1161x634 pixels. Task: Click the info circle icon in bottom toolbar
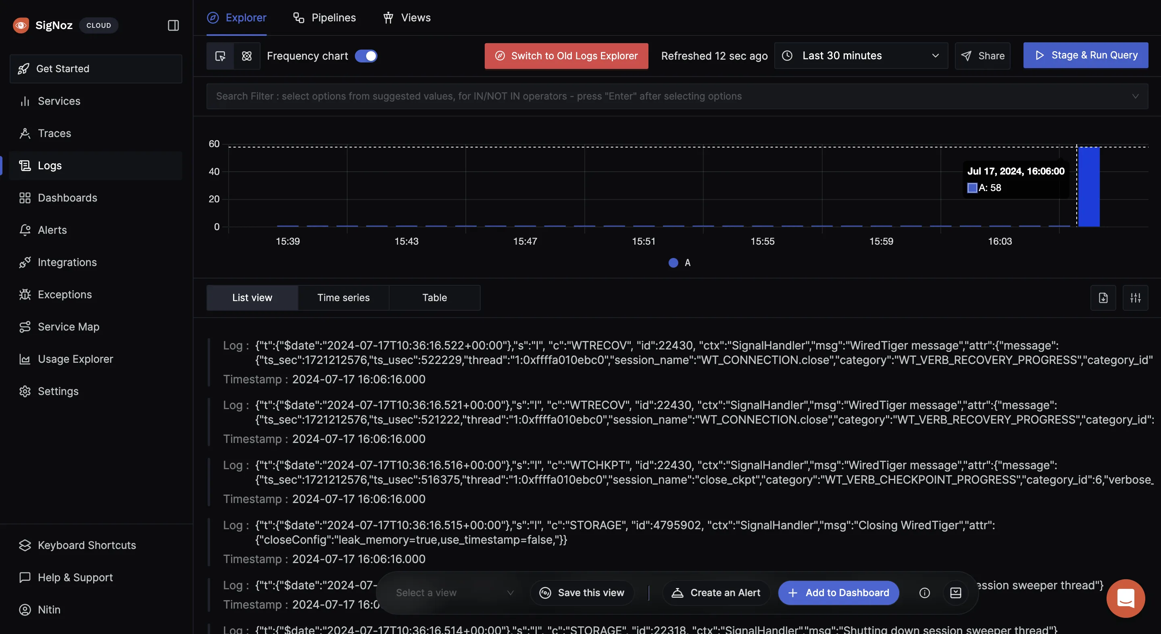pyautogui.click(x=924, y=593)
